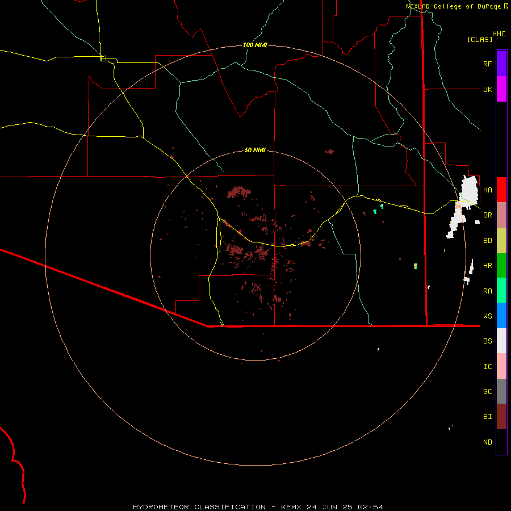Click the ND legend label

point(487,442)
